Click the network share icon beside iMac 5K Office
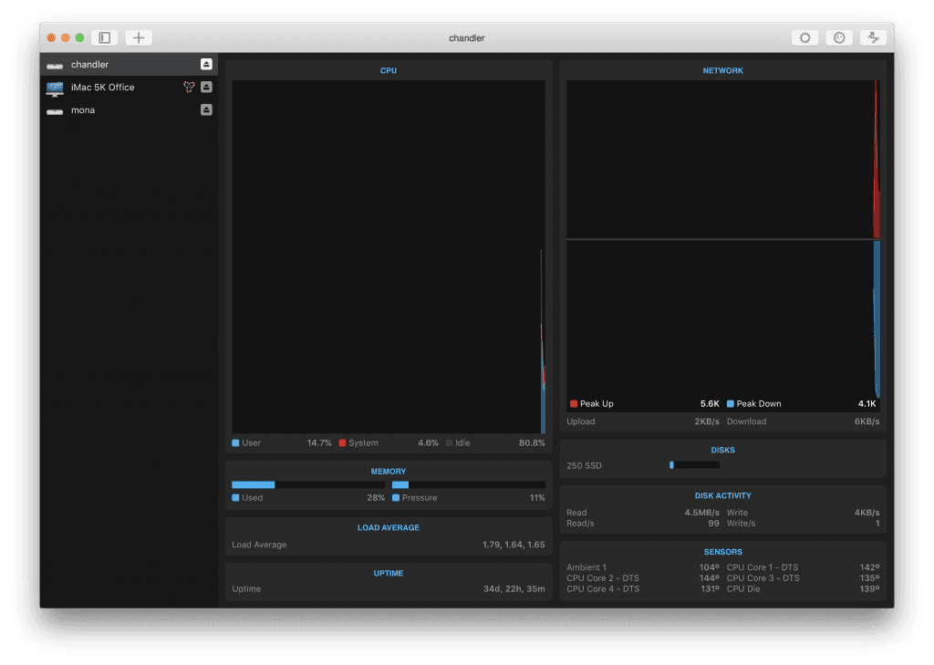The image size is (934, 665). (x=188, y=87)
